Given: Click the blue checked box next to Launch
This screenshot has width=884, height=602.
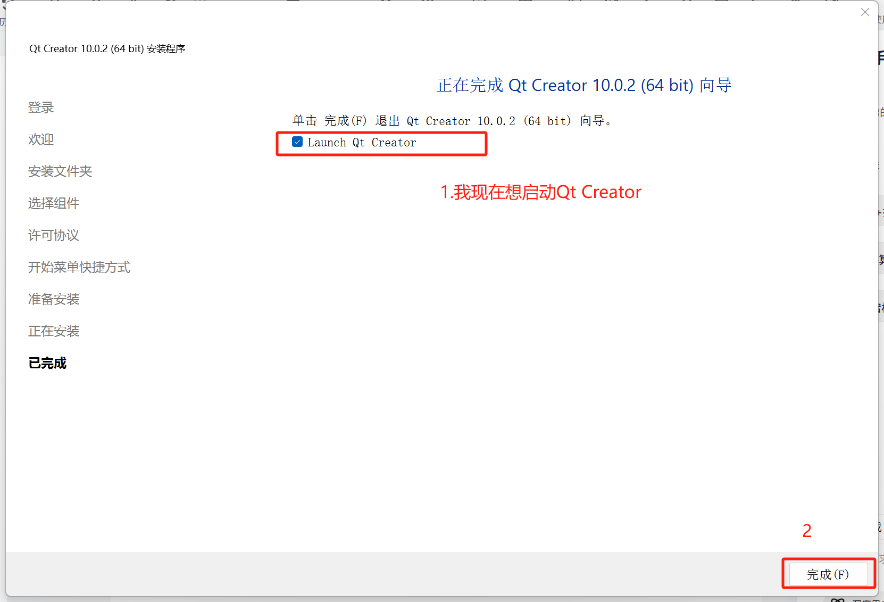Looking at the screenshot, I should point(297,142).
